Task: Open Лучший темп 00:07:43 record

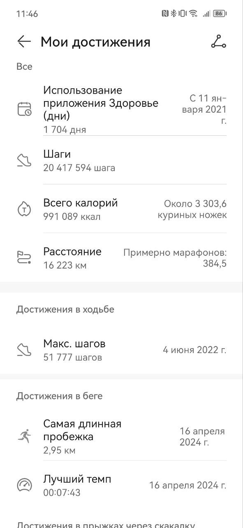Action: (121, 485)
